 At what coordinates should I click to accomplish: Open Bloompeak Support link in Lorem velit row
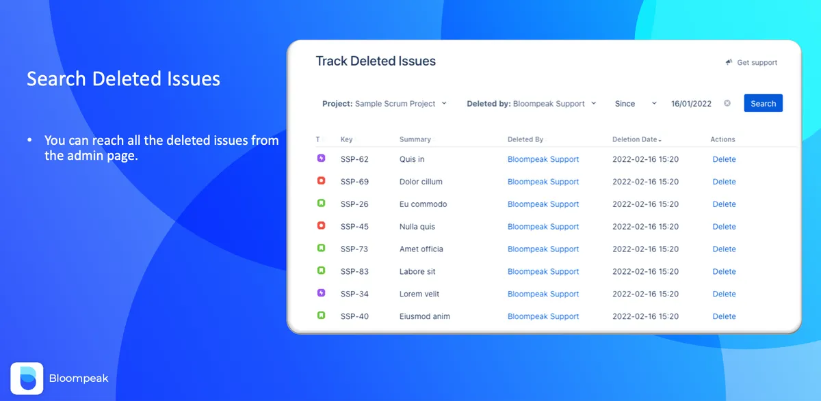pos(543,294)
